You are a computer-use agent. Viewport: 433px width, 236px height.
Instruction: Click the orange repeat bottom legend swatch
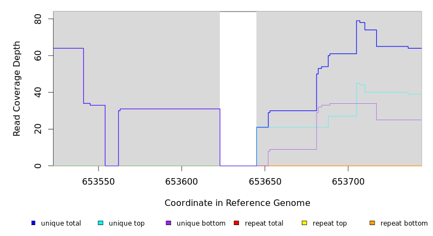coord(372,223)
